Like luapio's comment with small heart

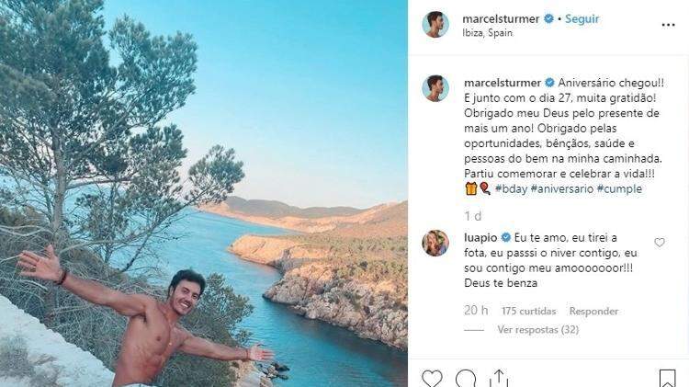pos(660,243)
